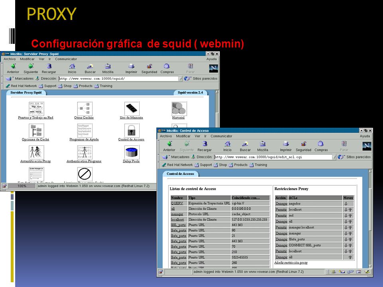Click Buscar icon in Control de Acceso window
The height and width of the screenshot is (287, 383).
tap(245, 144)
